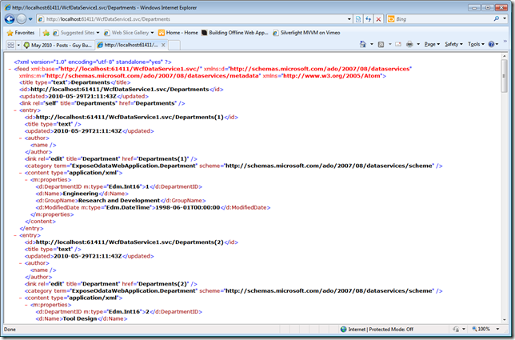Close the localhost:61411 tab

(164, 45)
